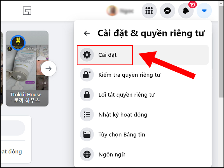Open Messenger chats

167,11
